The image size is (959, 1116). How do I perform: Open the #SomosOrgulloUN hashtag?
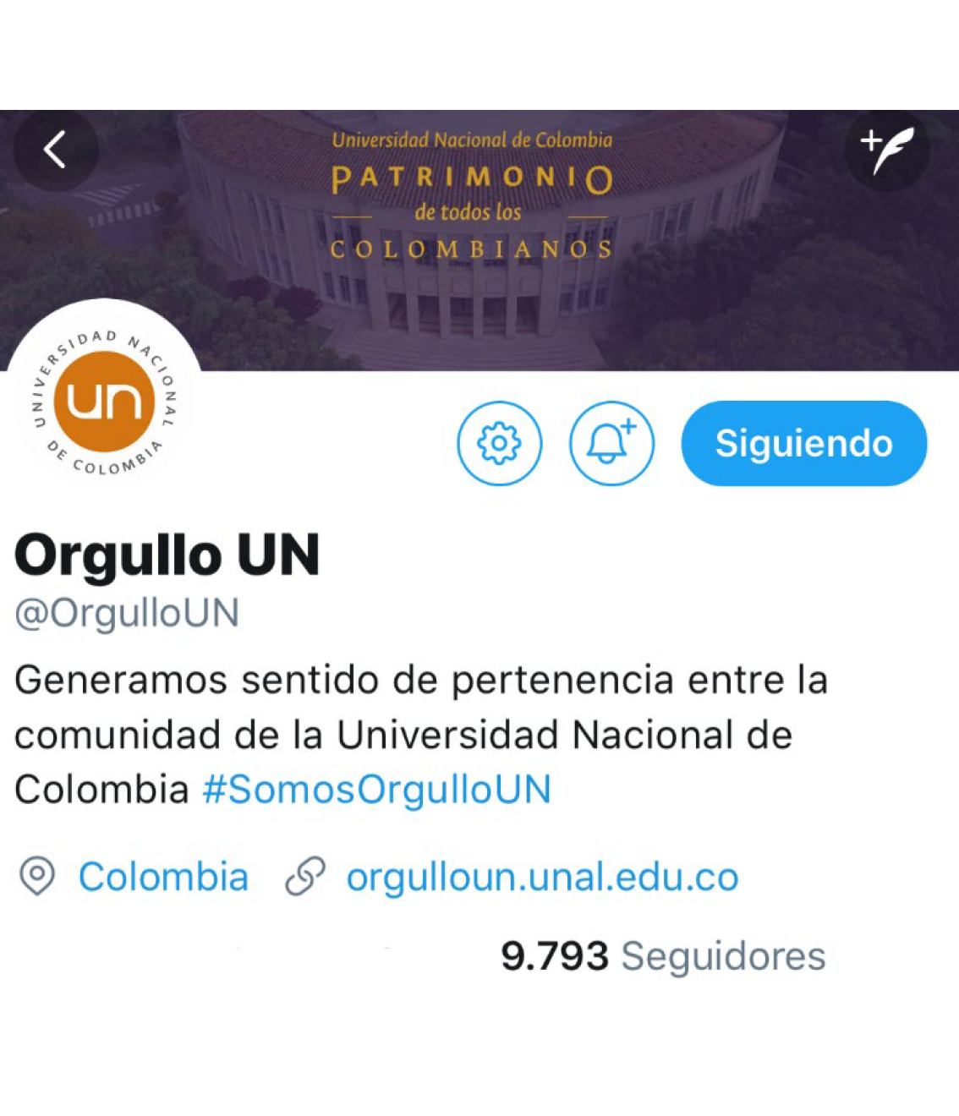pos(377,790)
